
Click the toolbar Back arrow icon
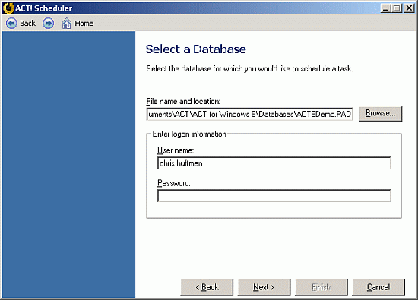tap(11, 24)
